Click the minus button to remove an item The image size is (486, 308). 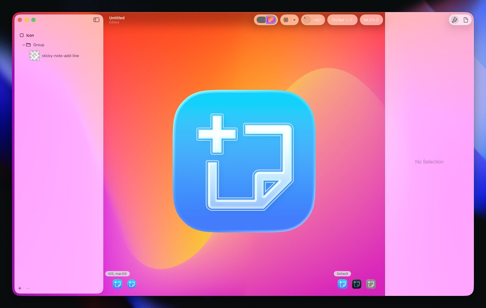[x=28, y=288]
